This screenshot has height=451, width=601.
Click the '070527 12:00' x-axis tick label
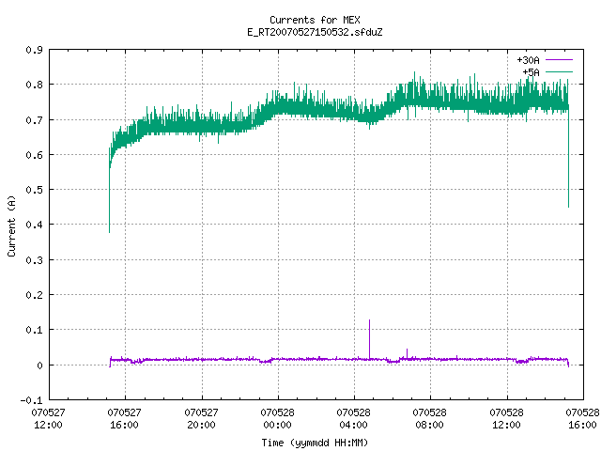click(48, 419)
